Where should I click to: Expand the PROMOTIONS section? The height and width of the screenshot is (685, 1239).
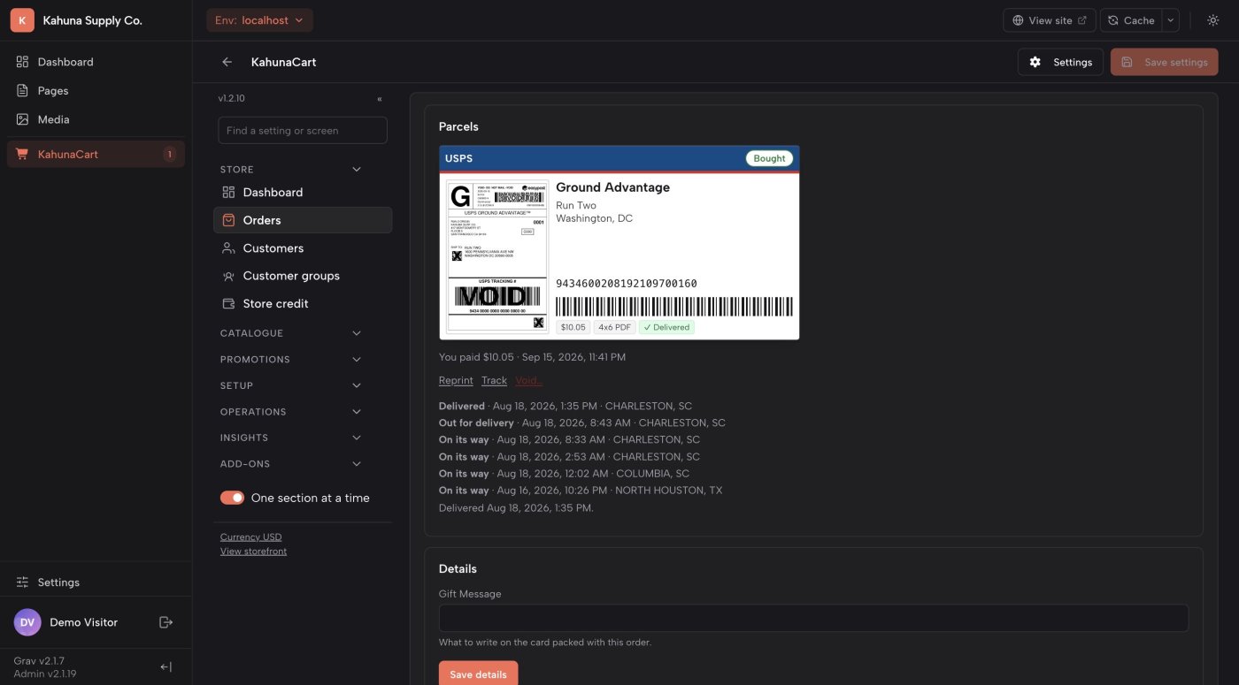pyautogui.click(x=291, y=360)
